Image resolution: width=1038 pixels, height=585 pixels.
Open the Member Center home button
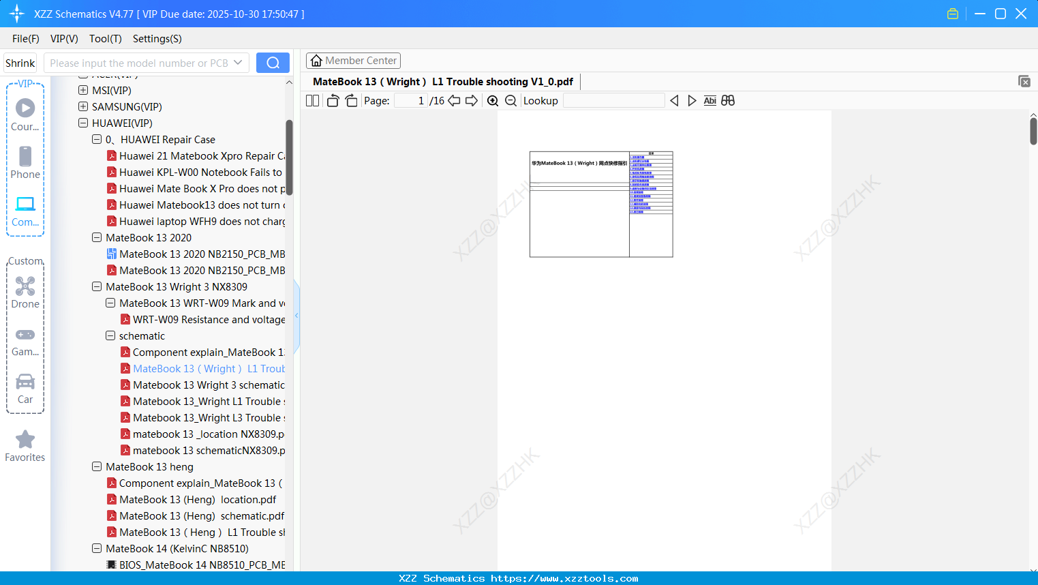point(353,61)
